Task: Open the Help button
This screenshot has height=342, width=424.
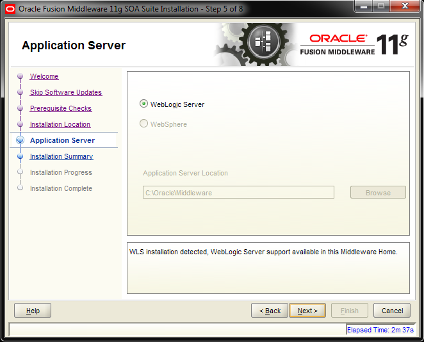Action: (x=33, y=311)
